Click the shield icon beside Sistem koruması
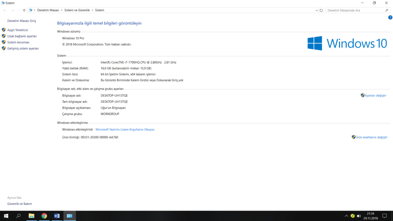The height and width of the screenshot is (221, 393). click(x=3, y=42)
